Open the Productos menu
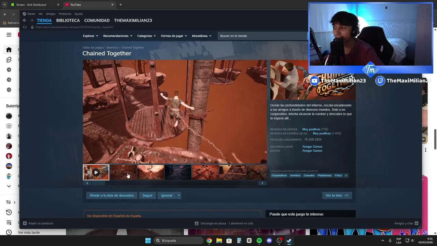Viewport: 437px width, 246px height. click(x=65, y=14)
